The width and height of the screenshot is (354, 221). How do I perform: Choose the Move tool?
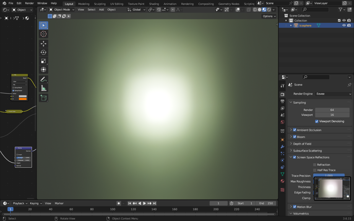[43, 44]
